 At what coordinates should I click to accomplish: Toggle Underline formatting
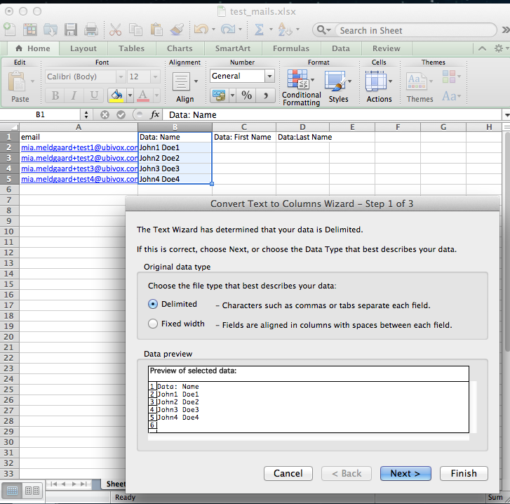pos(94,95)
